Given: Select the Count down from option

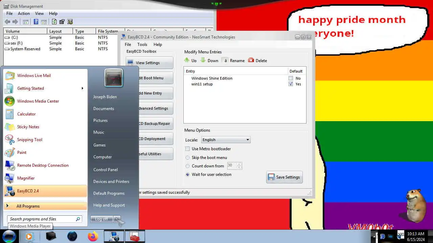Looking at the screenshot, I should click(188, 166).
